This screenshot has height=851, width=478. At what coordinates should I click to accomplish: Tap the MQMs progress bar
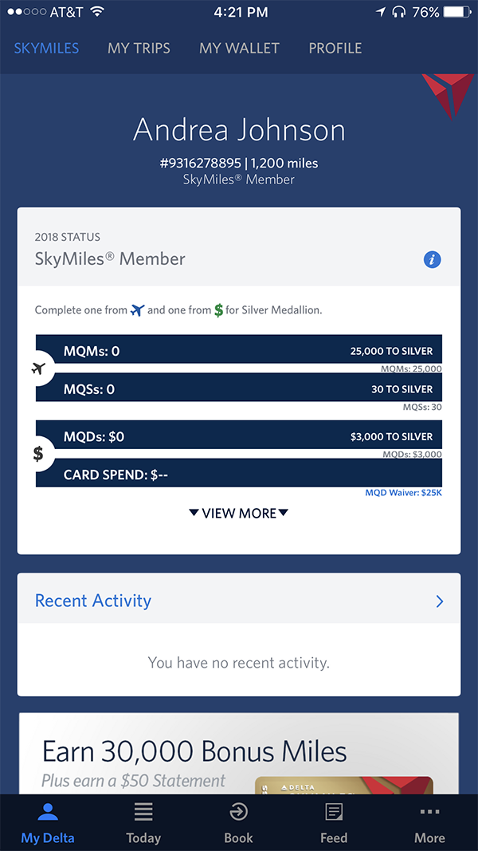pyautogui.click(x=239, y=350)
